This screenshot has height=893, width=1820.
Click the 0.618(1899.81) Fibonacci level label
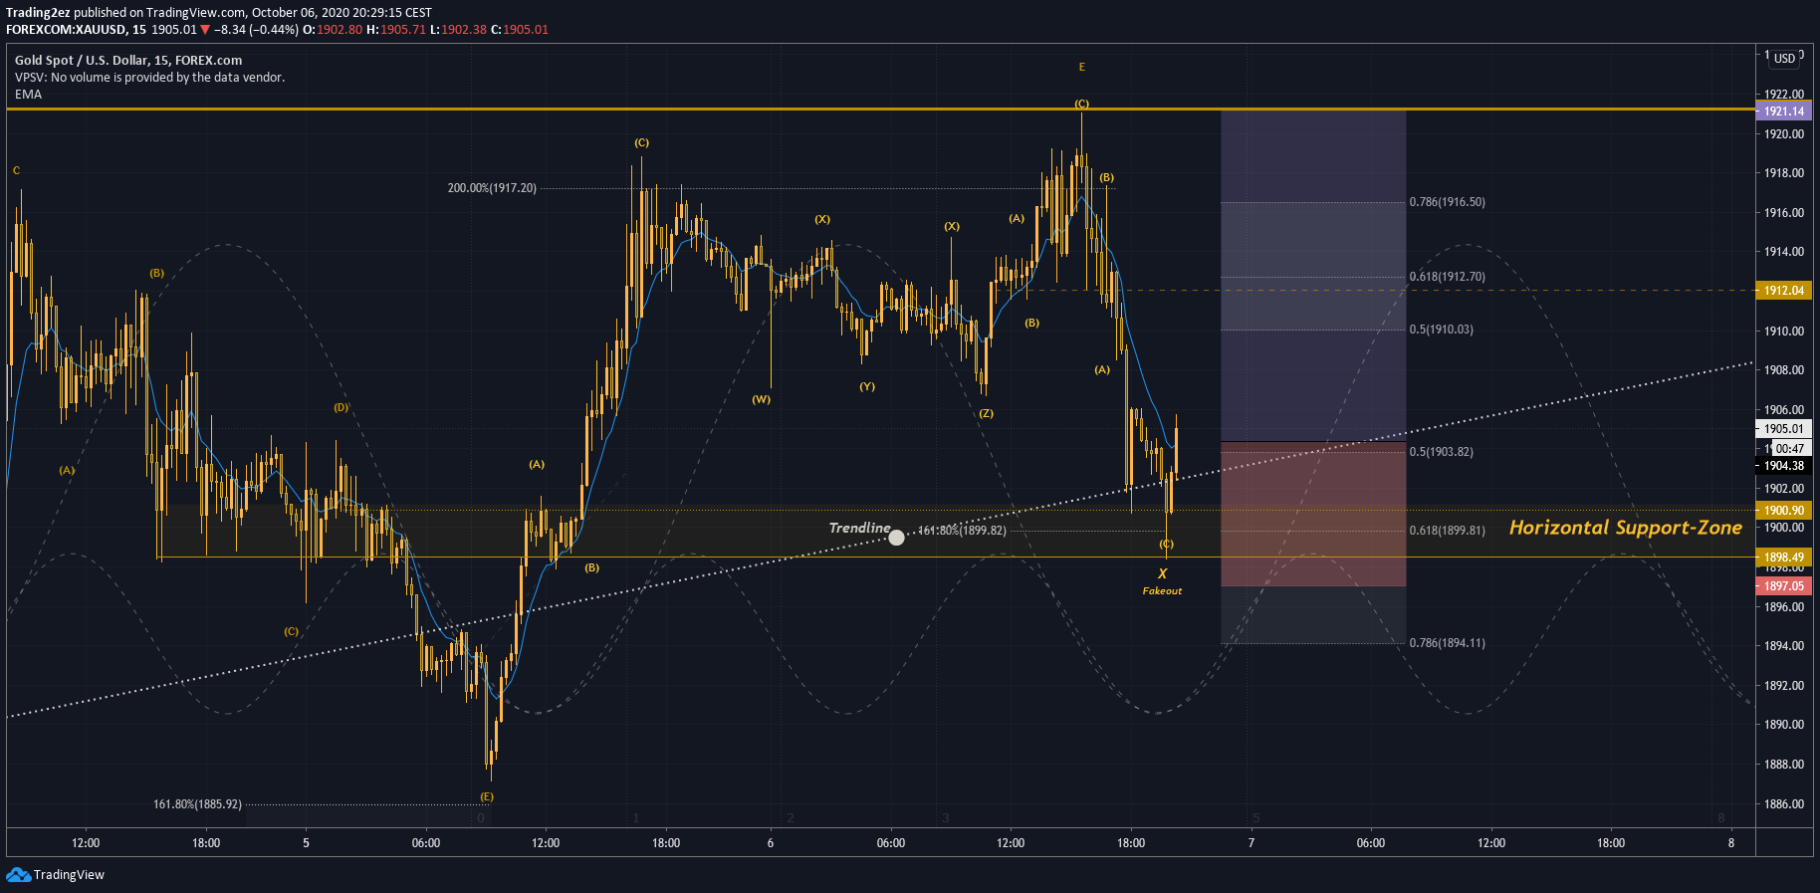(x=1447, y=531)
